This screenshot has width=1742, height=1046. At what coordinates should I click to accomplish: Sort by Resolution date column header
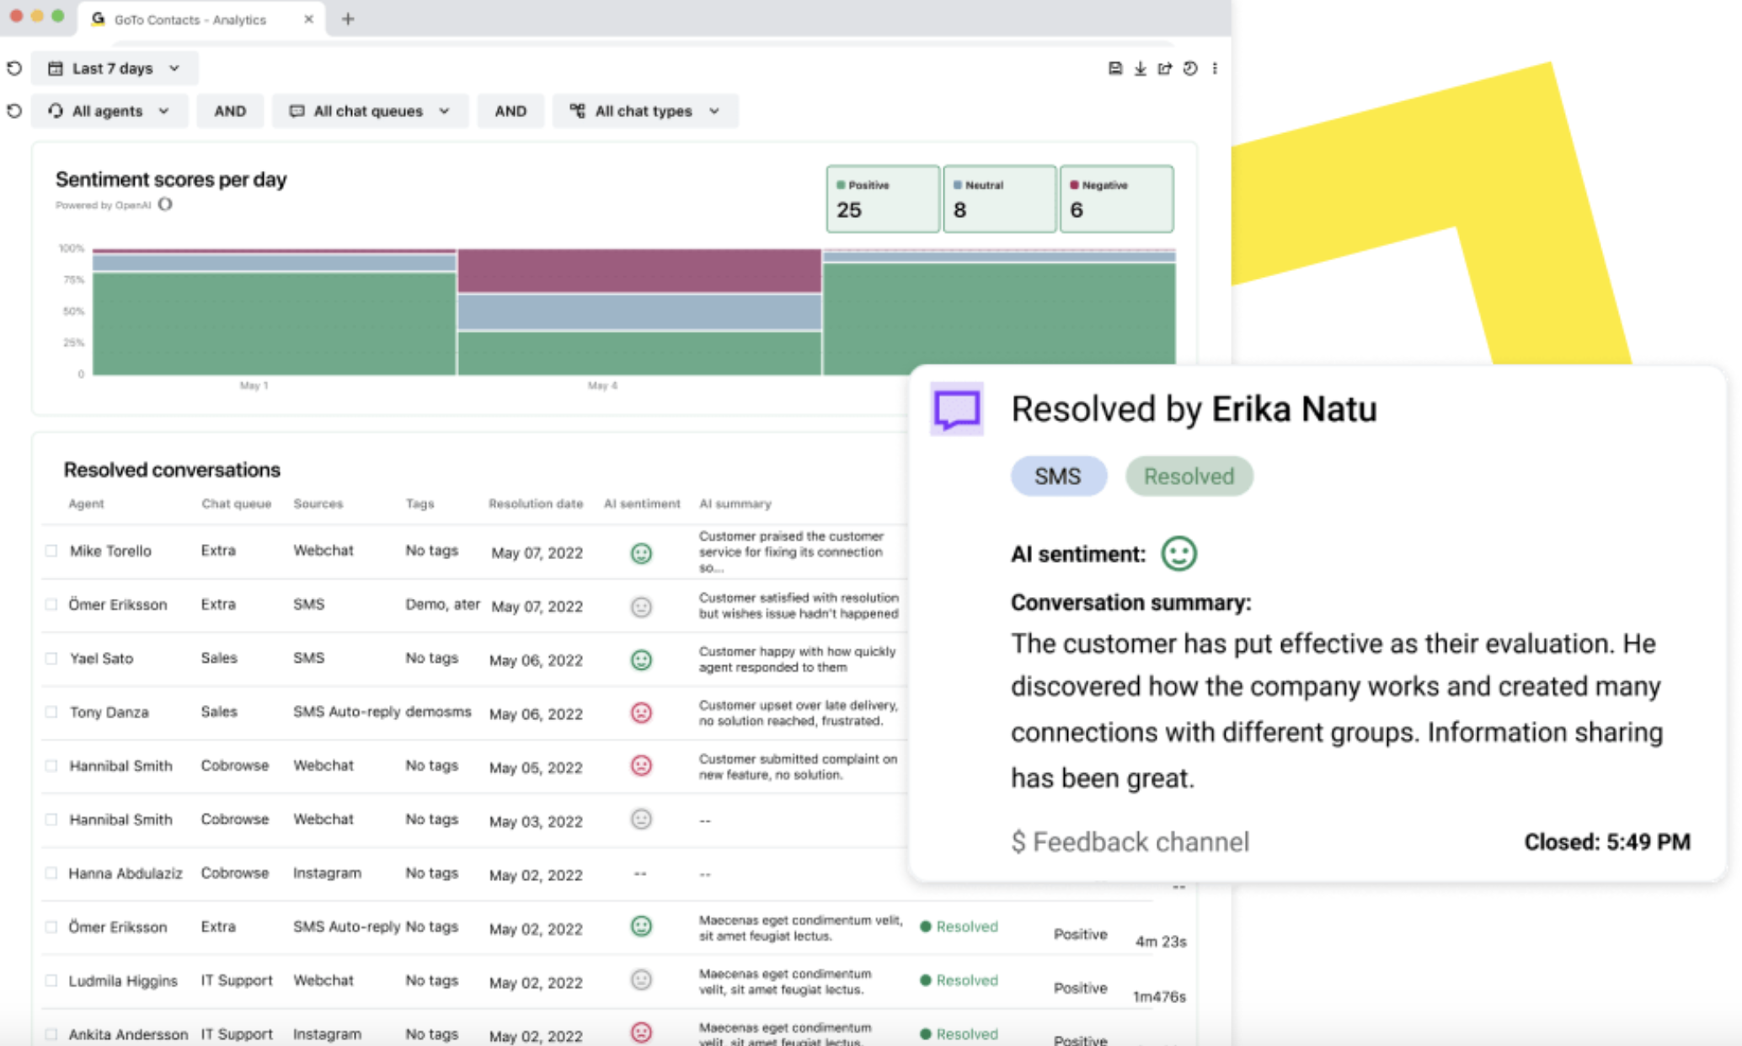(535, 504)
